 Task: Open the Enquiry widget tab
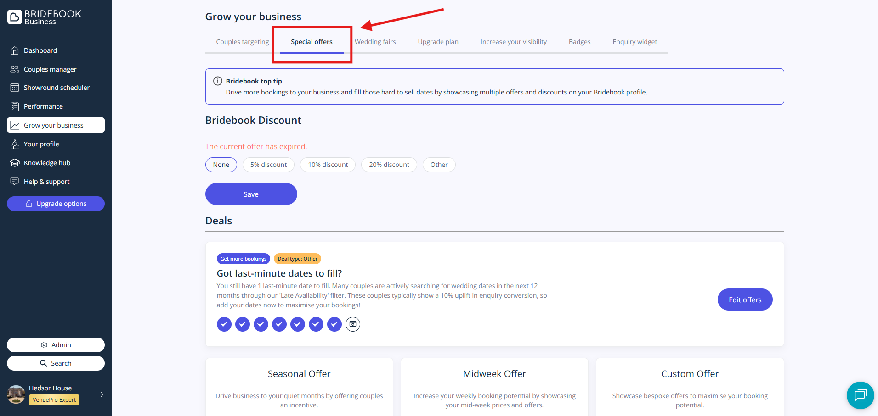click(634, 42)
